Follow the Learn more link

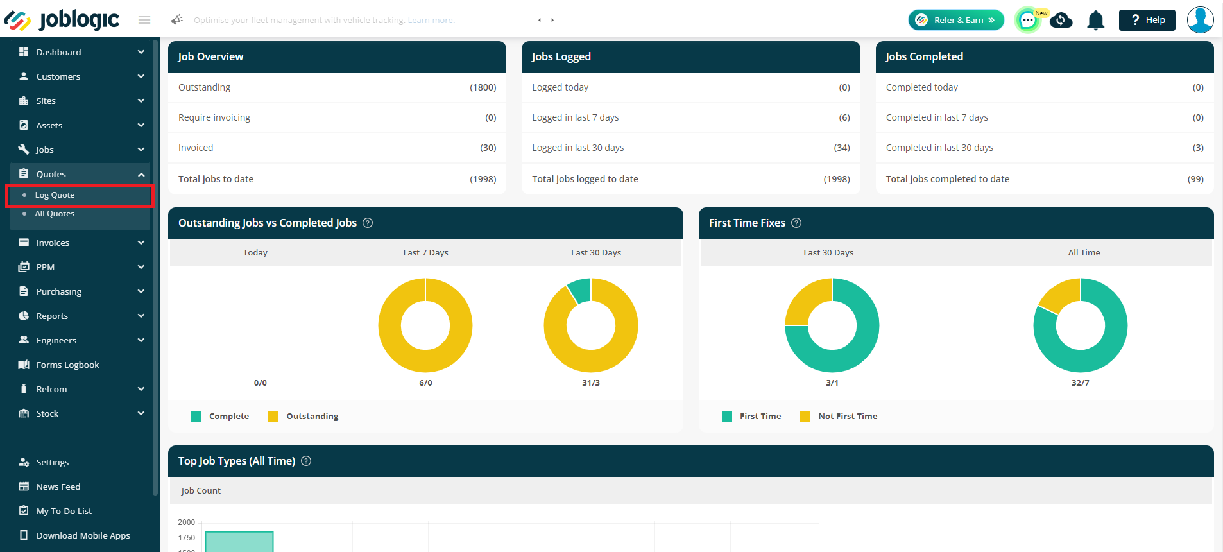pyautogui.click(x=431, y=20)
